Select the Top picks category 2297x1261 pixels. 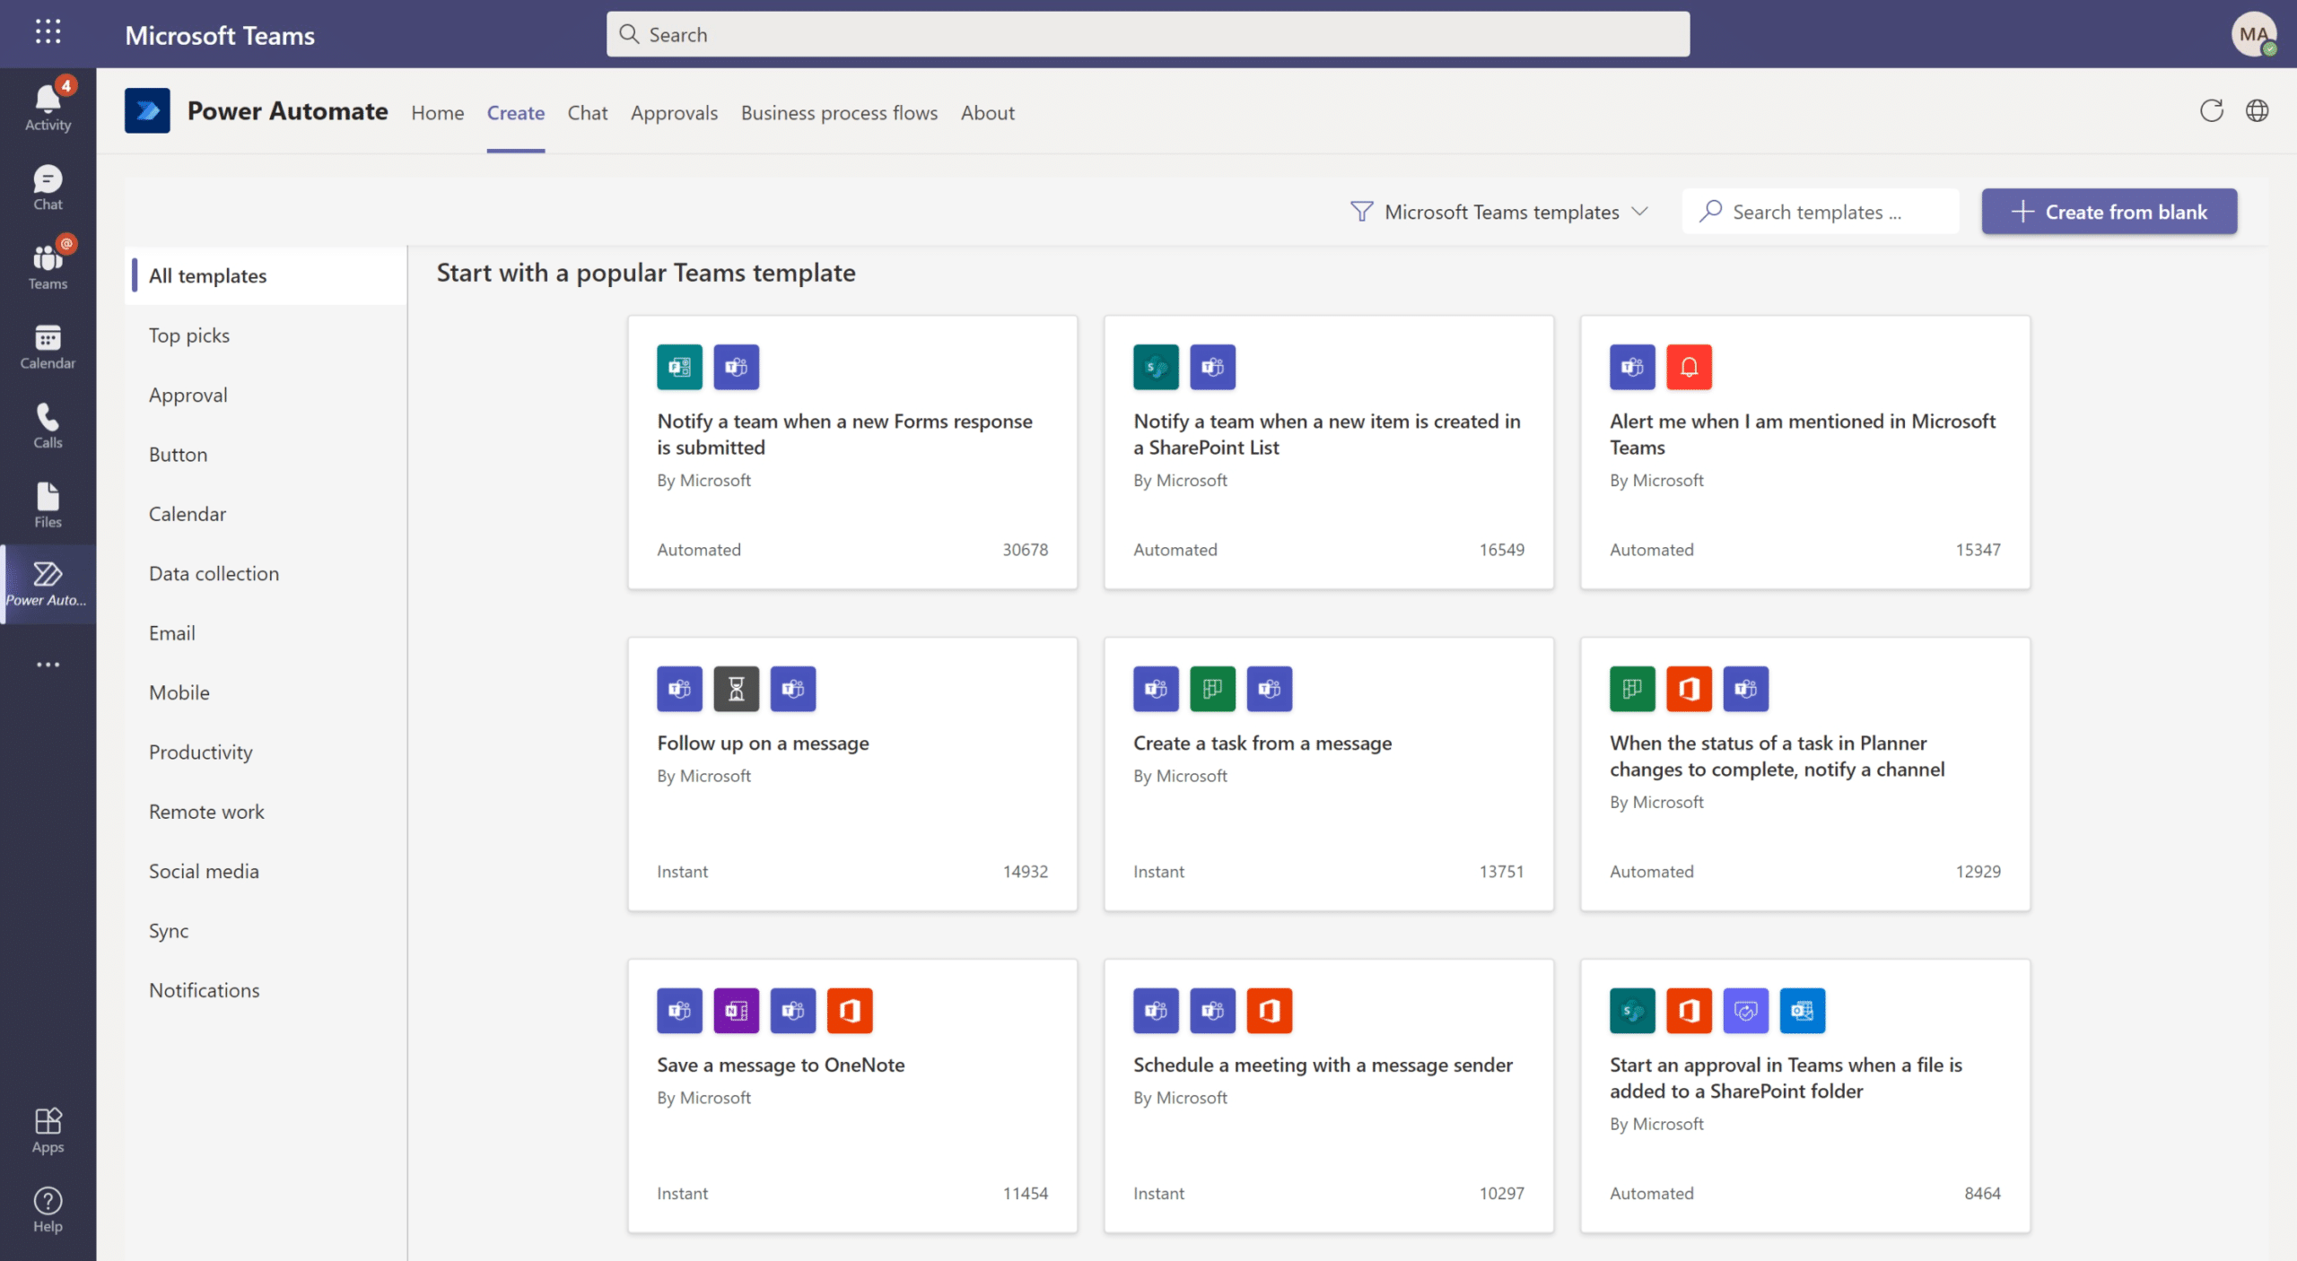point(189,335)
